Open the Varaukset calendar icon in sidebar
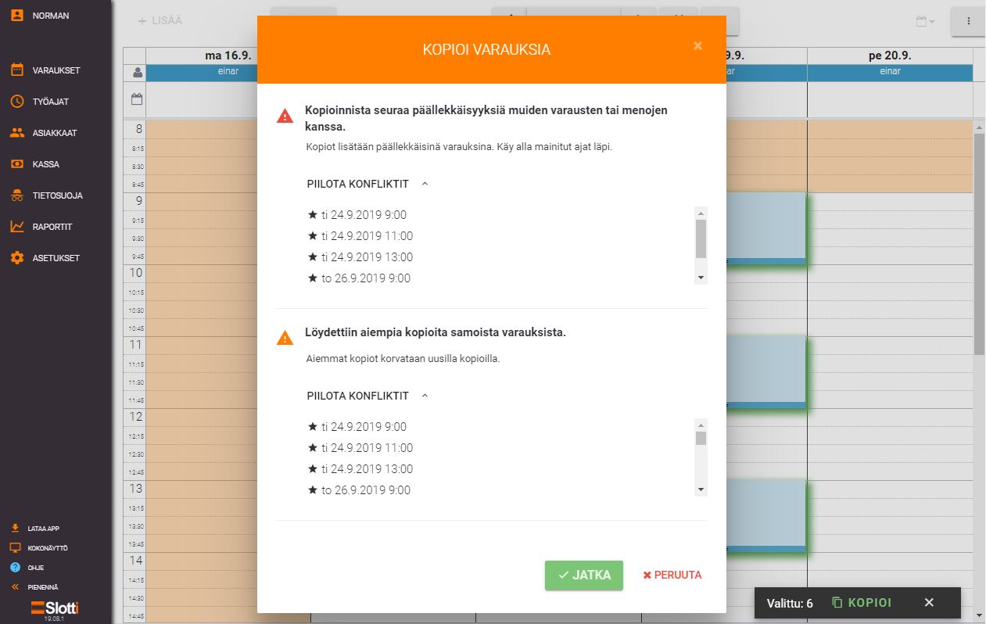 (x=16, y=70)
